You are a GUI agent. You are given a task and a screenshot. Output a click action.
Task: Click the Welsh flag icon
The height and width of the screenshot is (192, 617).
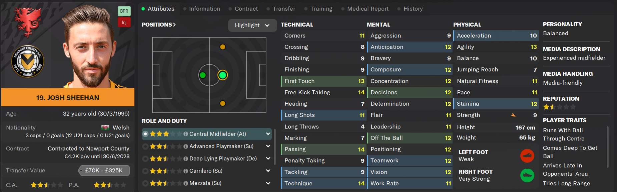click(105, 128)
